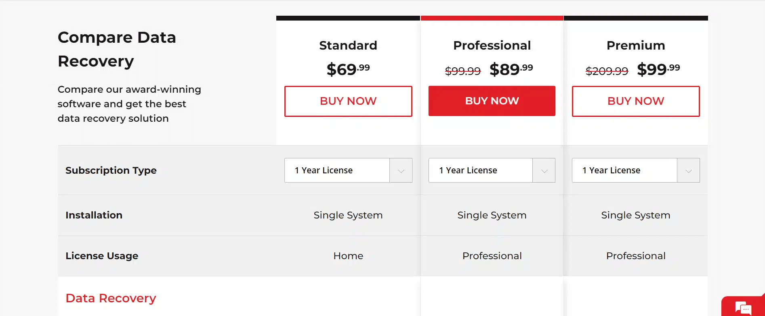Image resolution: width=765 pixels, height=316 pixels.
Task: Click the Subscription Type row label
Action: (x=111, y=170)
